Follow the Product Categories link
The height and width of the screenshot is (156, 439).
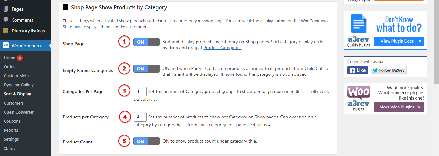pos(222,48)
